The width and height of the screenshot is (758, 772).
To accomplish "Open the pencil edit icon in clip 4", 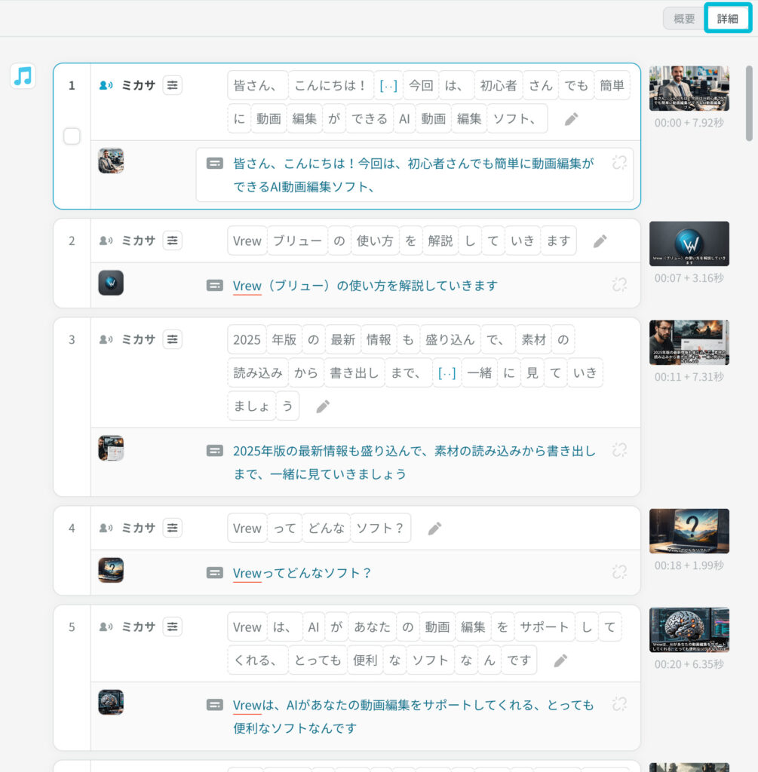I will [x=435, y=528].
